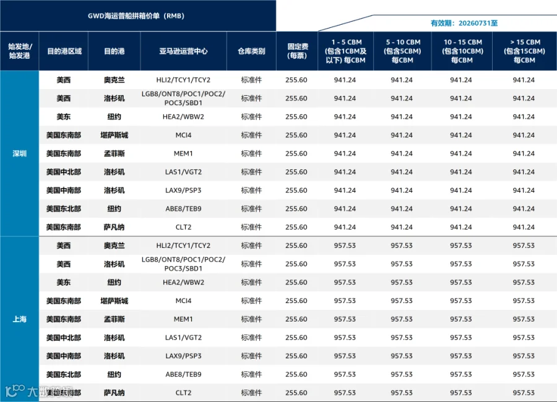Click '奥克兰' port in the 深圳 section
This screenshot has width=557, height=402.
114,80
